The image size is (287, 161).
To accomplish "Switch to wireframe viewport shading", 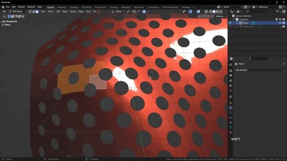I will [210, 12].
